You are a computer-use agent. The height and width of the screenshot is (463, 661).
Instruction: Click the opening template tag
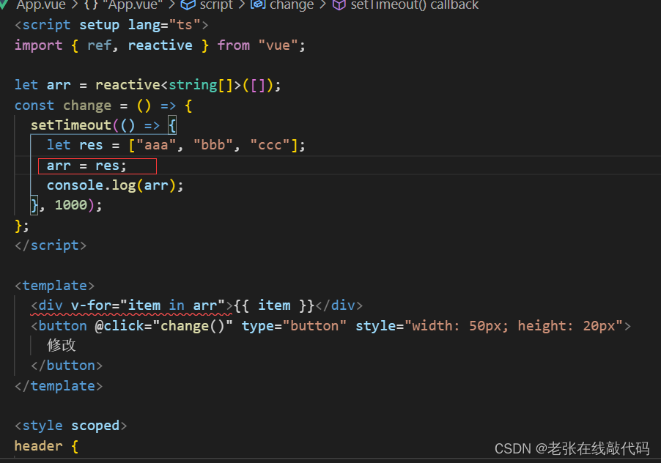(x=55, y=286)
